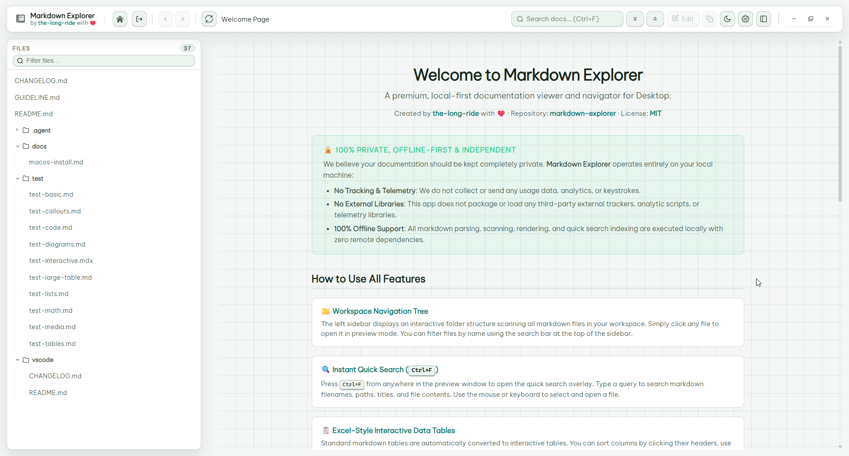Viewport: 849px width, 456px height.
Task: Click the How to Use All Features heading
Action: point(368,279)
